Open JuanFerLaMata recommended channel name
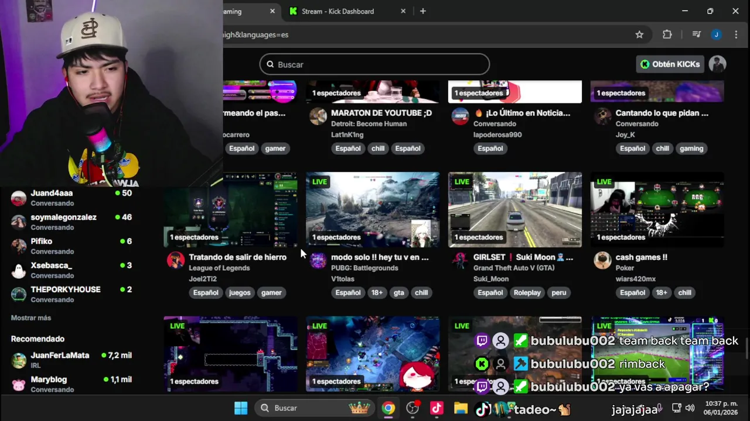 pyautogui.click(x=60, y=356)
